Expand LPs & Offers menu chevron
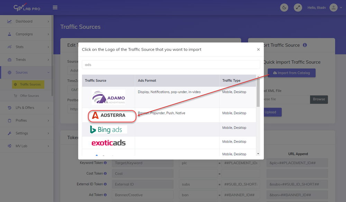Viewport: 346px width, 202px height. 48,108
